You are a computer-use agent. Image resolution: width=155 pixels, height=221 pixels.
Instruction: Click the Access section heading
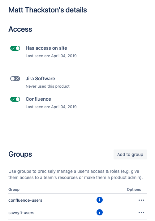coord(20,29)
